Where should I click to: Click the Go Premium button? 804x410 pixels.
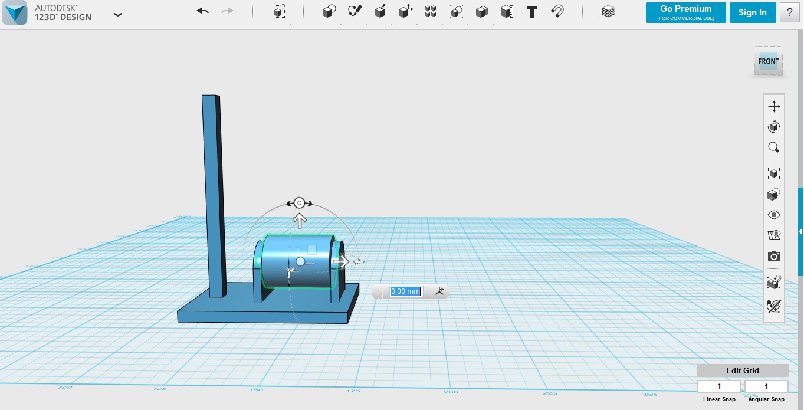pos(685,12)
